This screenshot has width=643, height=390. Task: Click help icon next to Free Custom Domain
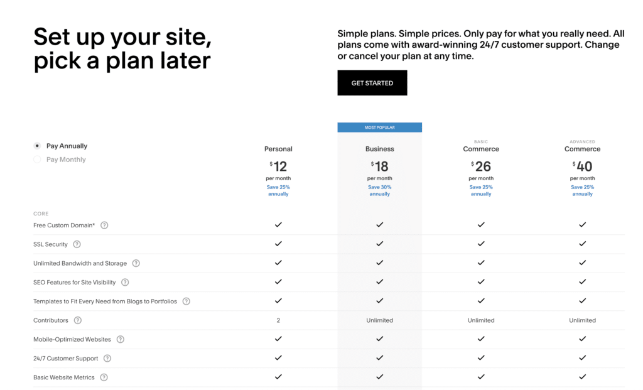point(104,225)
